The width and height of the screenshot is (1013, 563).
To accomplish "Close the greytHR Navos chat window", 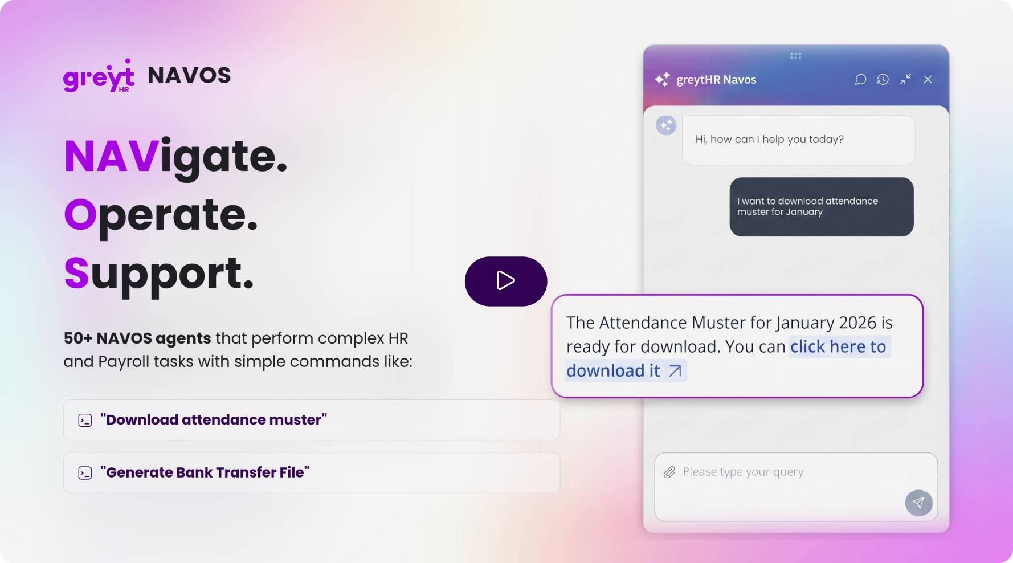I will (928, 80).
